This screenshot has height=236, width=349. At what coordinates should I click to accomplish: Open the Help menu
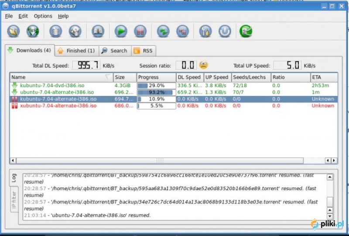pyautogui.click(x=63, y=16)
